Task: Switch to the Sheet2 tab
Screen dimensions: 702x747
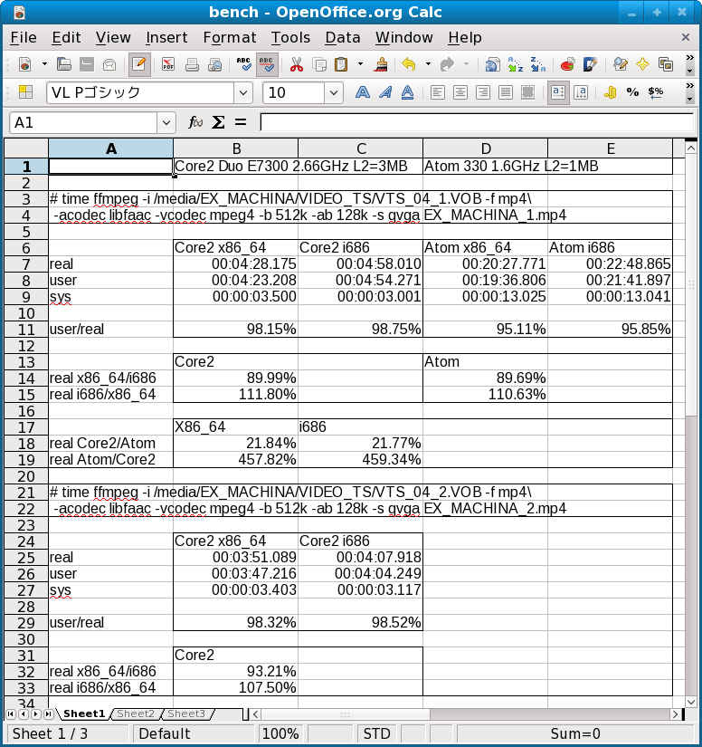Action: (x=135, y=714)
